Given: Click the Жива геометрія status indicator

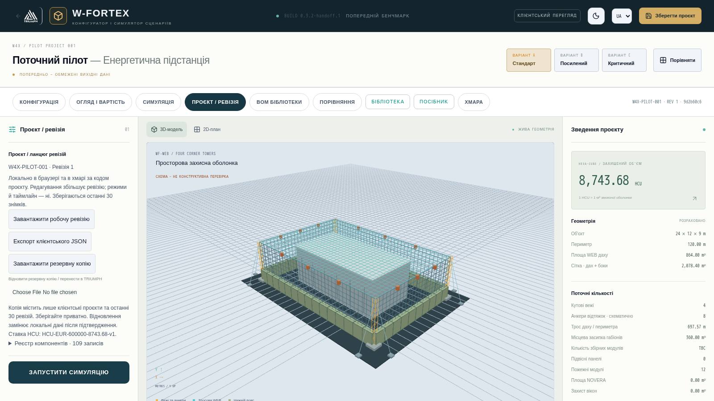Looking at the screenshot, I should pos(533,129).
